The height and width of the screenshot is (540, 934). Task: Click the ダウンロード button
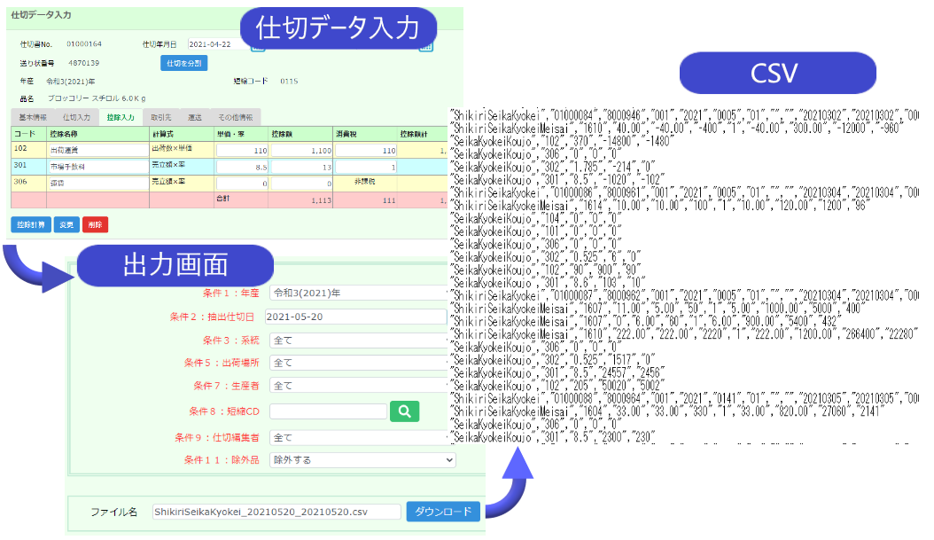point(443,512)
